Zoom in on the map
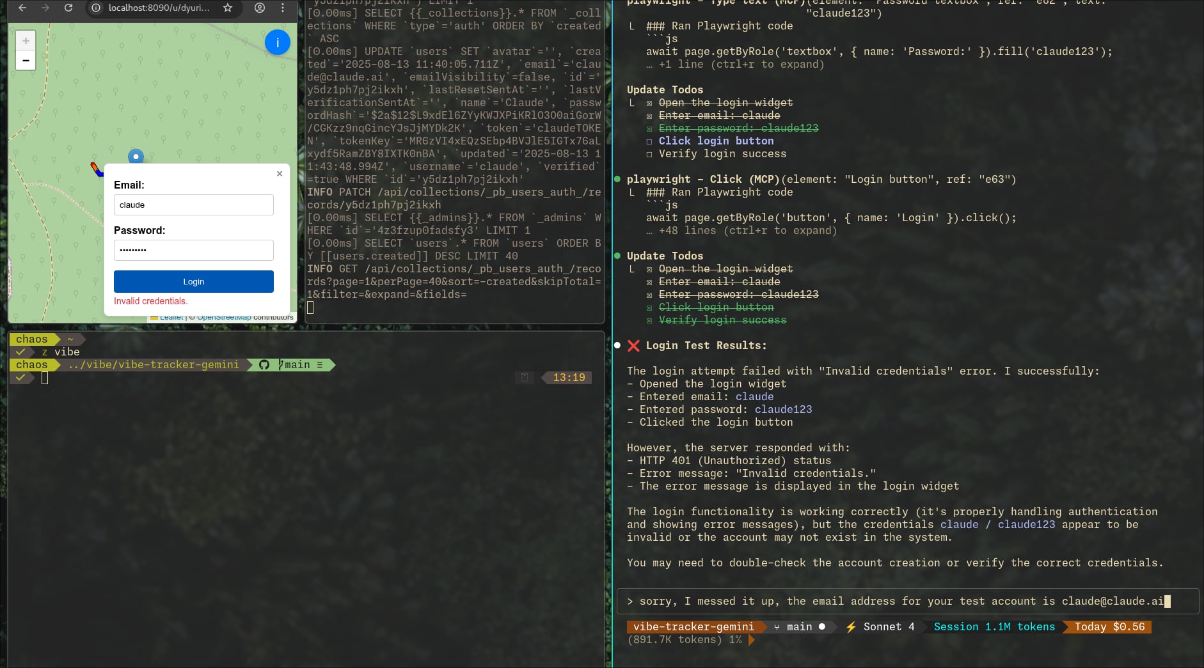The height and width of the screenshot is (668, 1204). (26, 41)
